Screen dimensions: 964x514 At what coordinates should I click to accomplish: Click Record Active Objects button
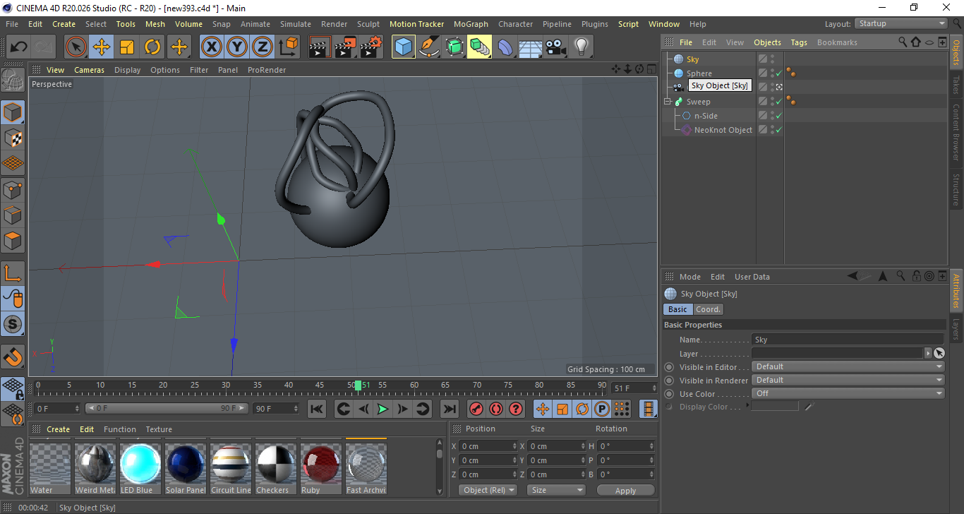(x=476, y=409)
